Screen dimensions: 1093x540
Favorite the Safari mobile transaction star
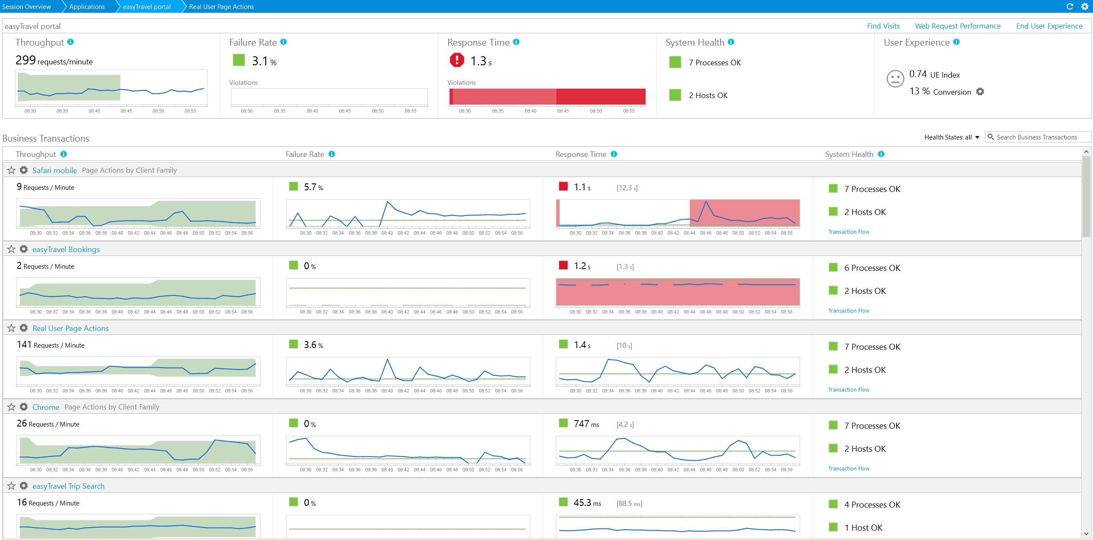[x=12, y=170]
